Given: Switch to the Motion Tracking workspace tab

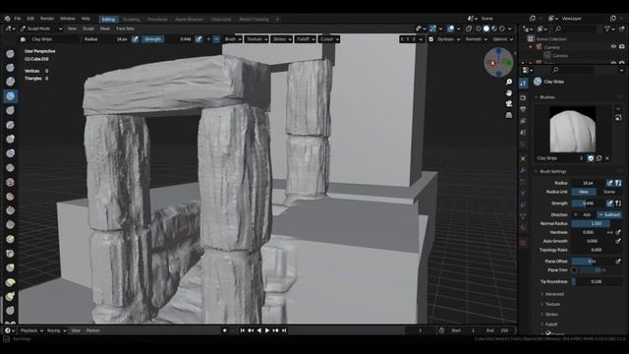Looking at the screenshot, I should pos(254,20).
